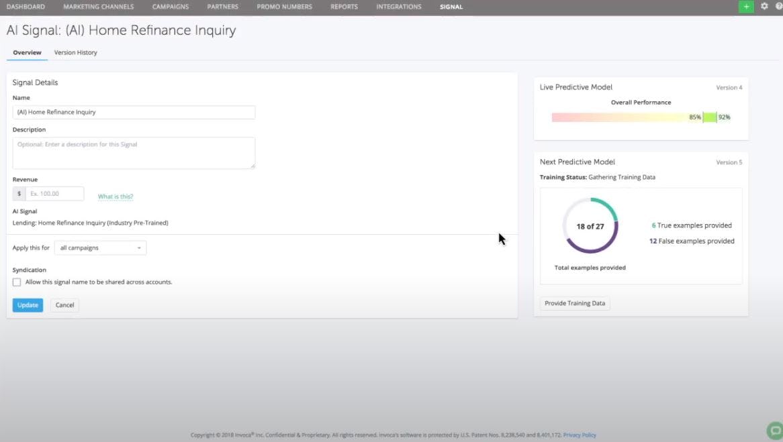Open the settings gear icon
The height and width of the screenshot is (442, 783).
[764, 6]
